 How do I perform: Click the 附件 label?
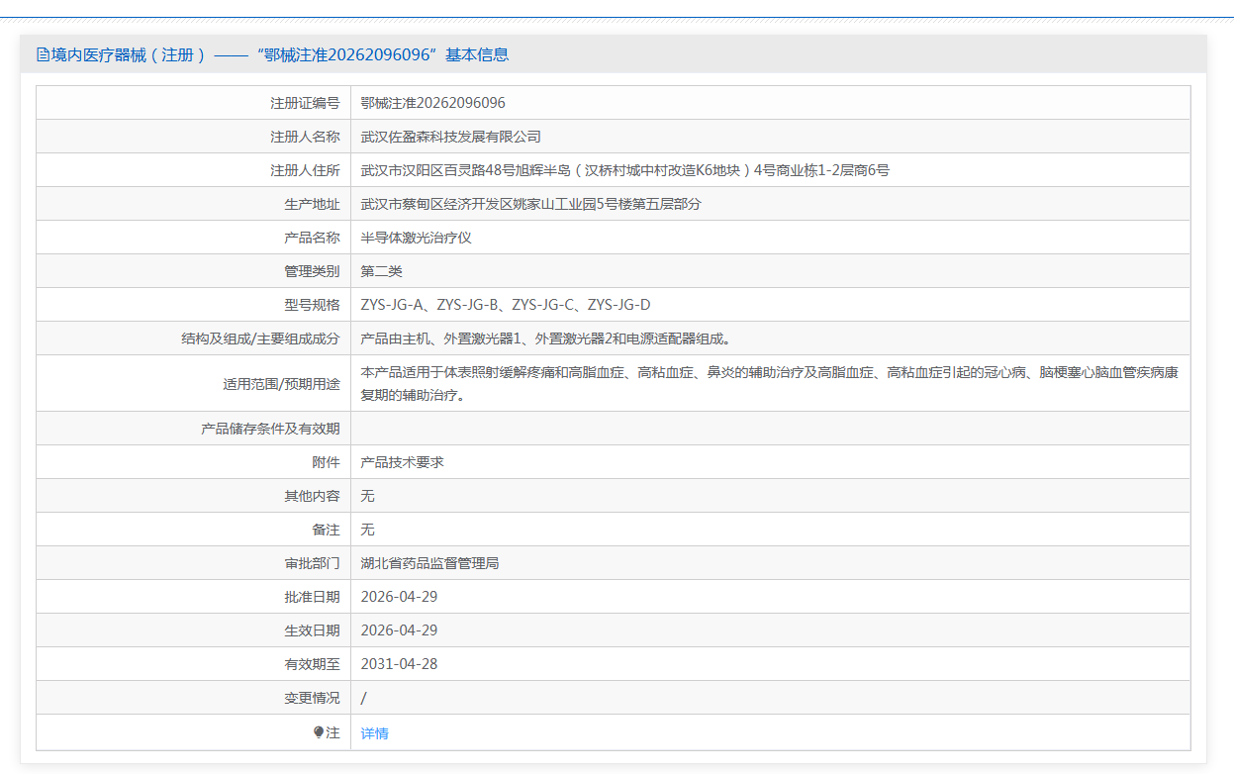pos(326,462)
